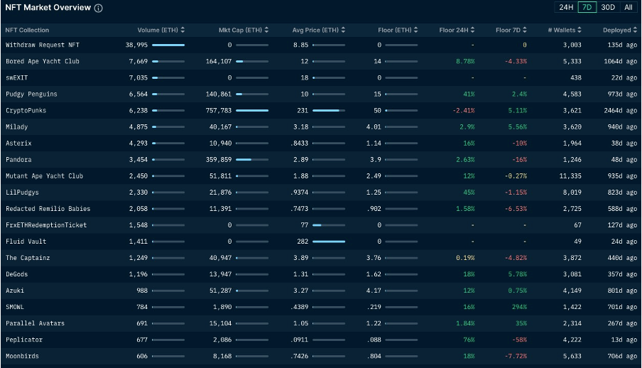Screen dimensions: 642x368
Task: Click the Deployed column sort arrows
Action: tap(635, 30)
